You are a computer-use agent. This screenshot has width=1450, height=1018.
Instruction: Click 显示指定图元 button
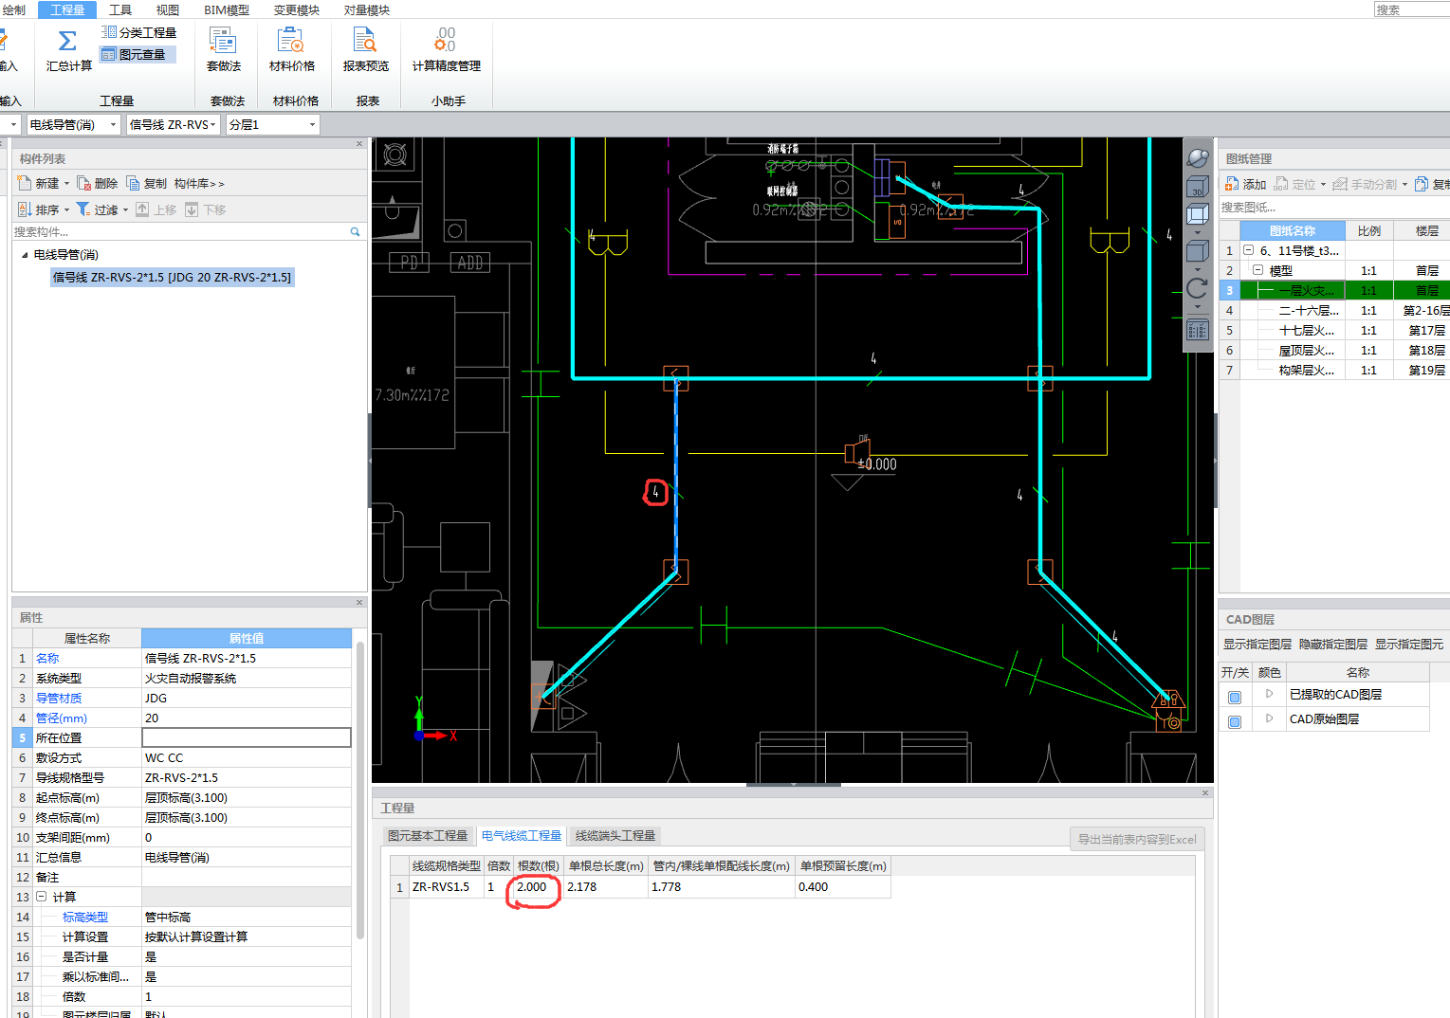coord(1408,645)
